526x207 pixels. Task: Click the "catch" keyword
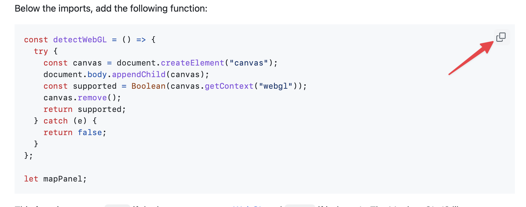(56, 121)
